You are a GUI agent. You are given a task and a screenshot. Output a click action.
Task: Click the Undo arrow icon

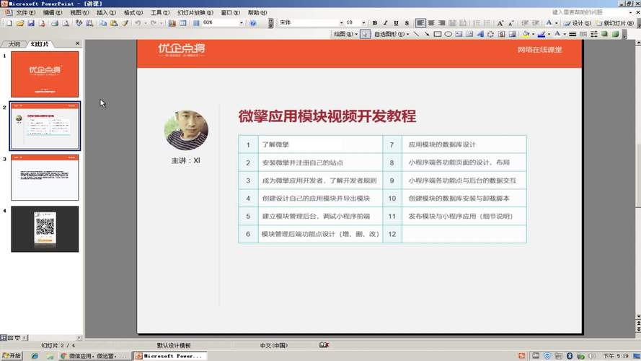(x=136, y=23)
